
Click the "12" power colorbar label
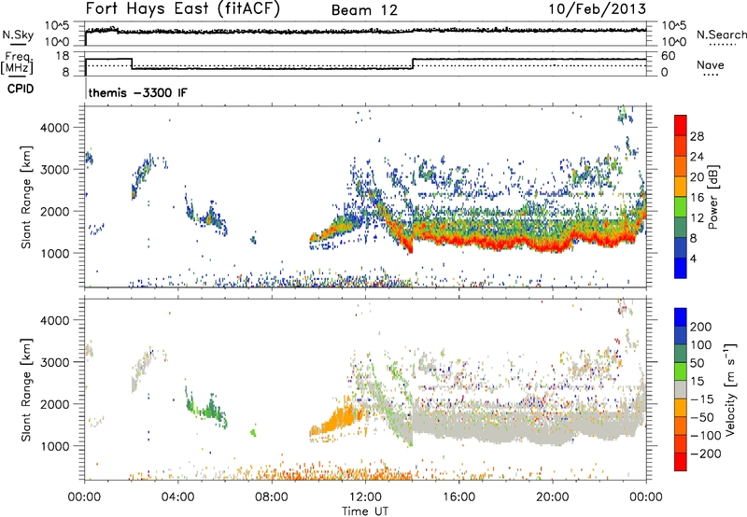697,218
